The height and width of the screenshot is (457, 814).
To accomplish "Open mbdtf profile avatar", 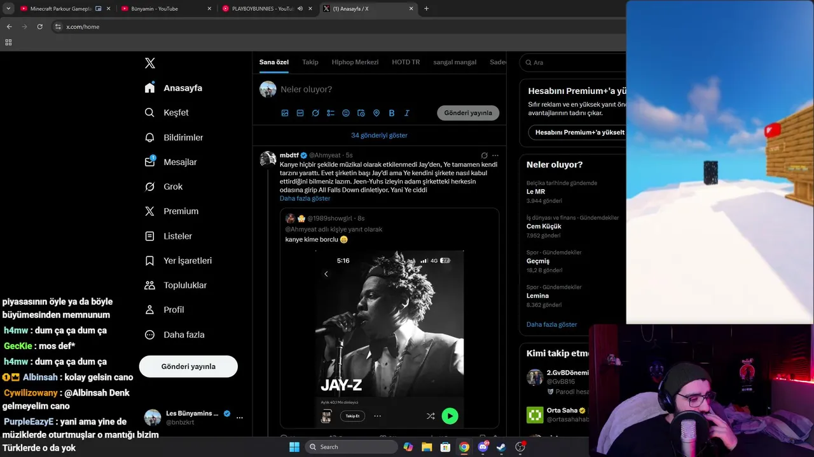I will (268, 159).
